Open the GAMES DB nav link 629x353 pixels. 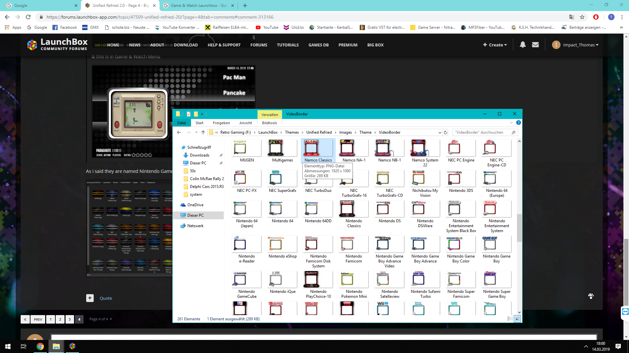pyautogui.click(x=318, y=45)
